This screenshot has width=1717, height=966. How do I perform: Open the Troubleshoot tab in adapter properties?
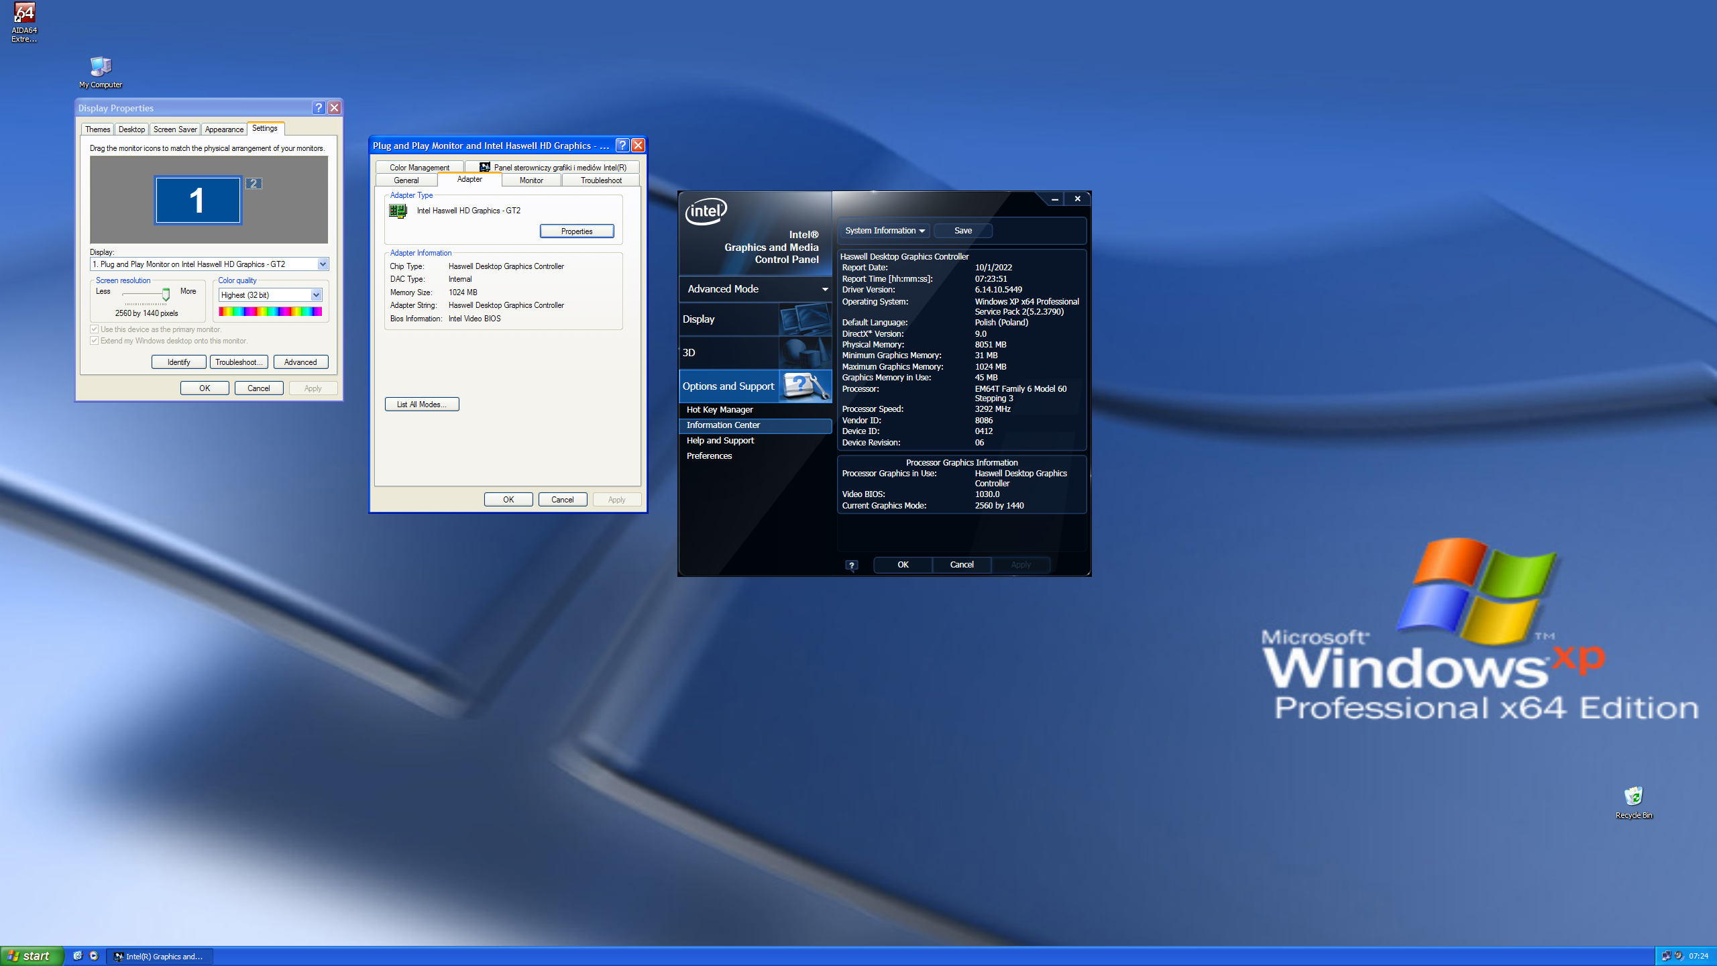(601, 180)
